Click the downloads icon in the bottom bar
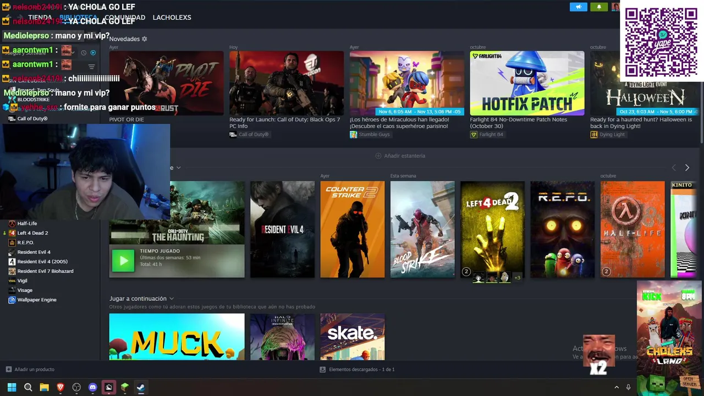 click(323, 370)
